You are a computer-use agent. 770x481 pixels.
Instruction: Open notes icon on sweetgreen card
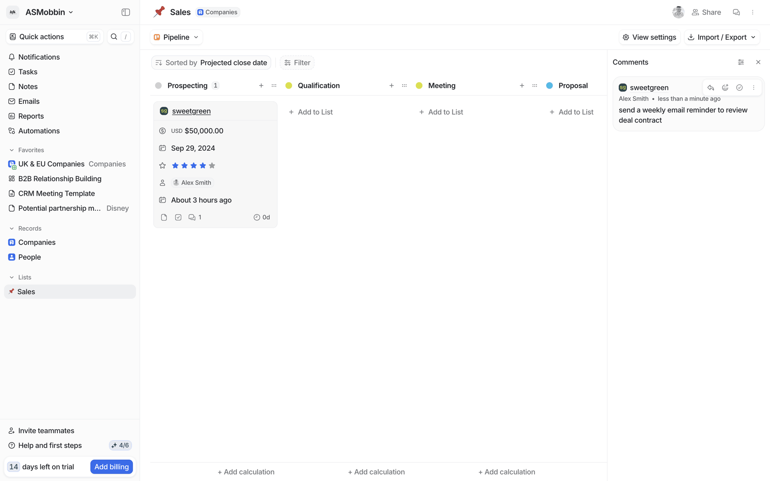coord(164,217)
